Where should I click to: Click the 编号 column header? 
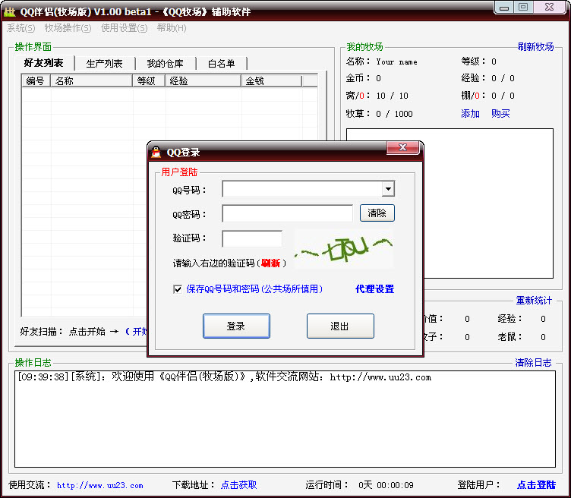(x=36, y=80)
